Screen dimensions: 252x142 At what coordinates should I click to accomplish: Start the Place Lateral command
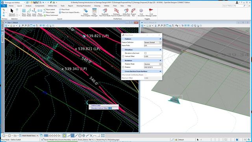point(49,9)
